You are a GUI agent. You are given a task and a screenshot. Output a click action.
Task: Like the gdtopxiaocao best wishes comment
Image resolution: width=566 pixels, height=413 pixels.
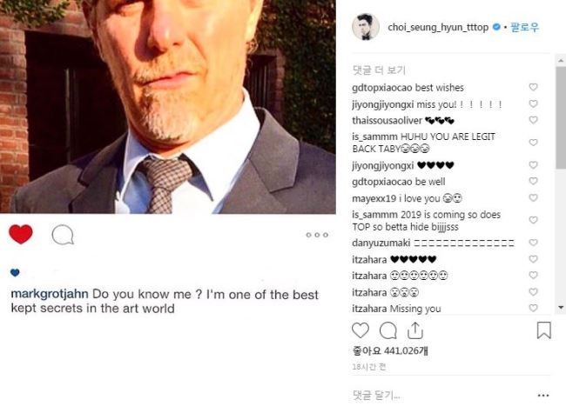pos(533,87)
